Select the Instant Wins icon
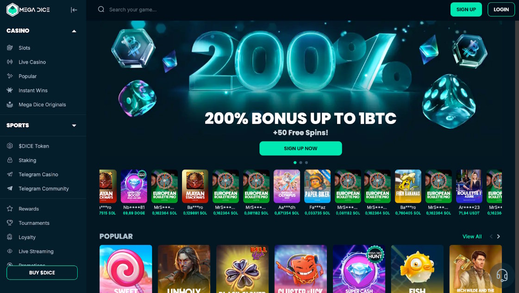Image resolution: width=519 pixels, height=293 pixels. tap(10, 90)
